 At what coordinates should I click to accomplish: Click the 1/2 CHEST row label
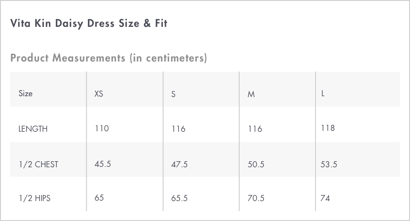pyautogui.click(x=39, y=164)
